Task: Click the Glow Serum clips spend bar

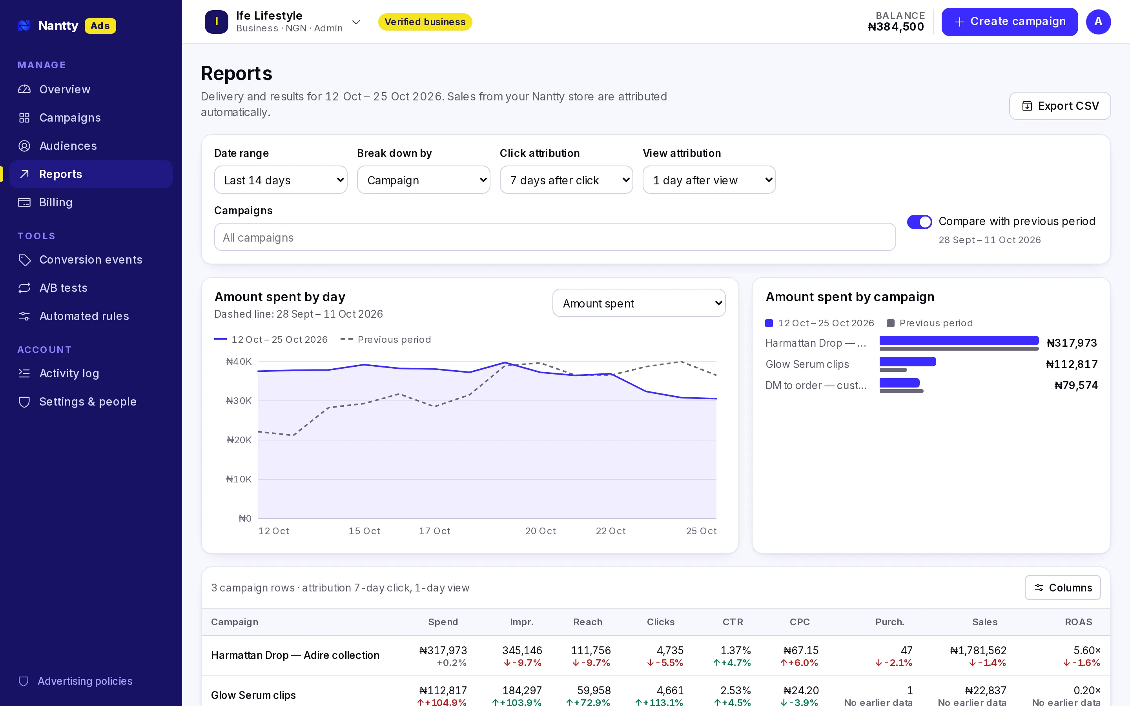Action: (x=908, y=361)
